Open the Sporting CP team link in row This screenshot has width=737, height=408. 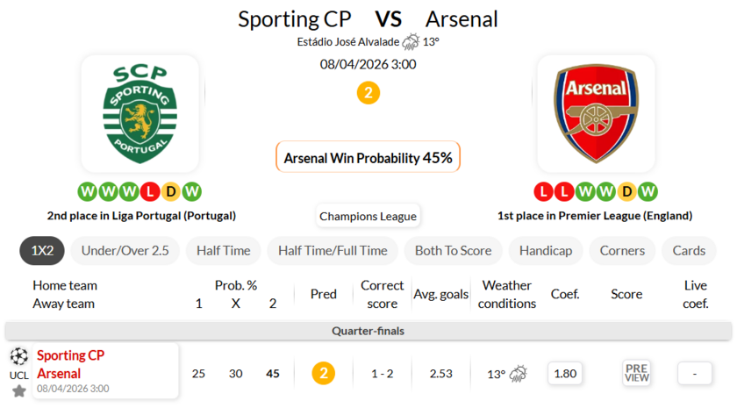tap(70, 355)
